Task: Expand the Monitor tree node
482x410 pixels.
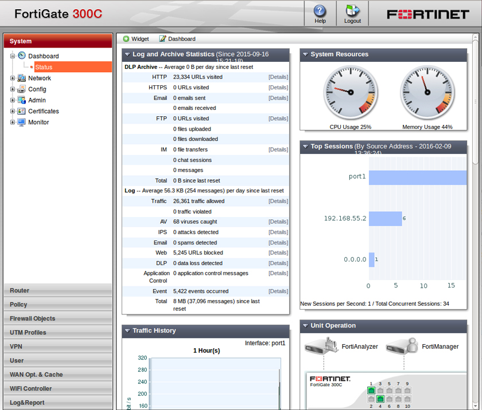Action: point(13,122)
